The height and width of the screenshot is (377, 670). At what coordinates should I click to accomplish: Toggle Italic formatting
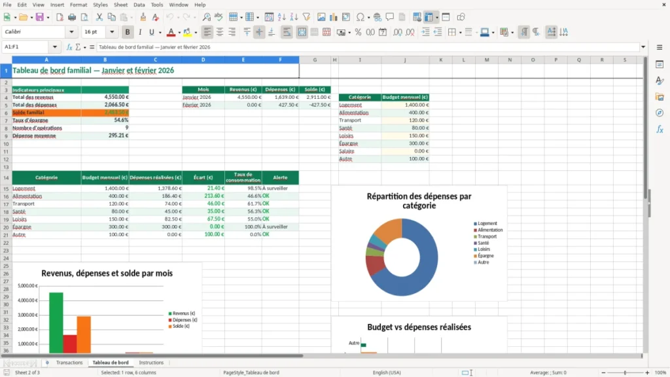140,32
